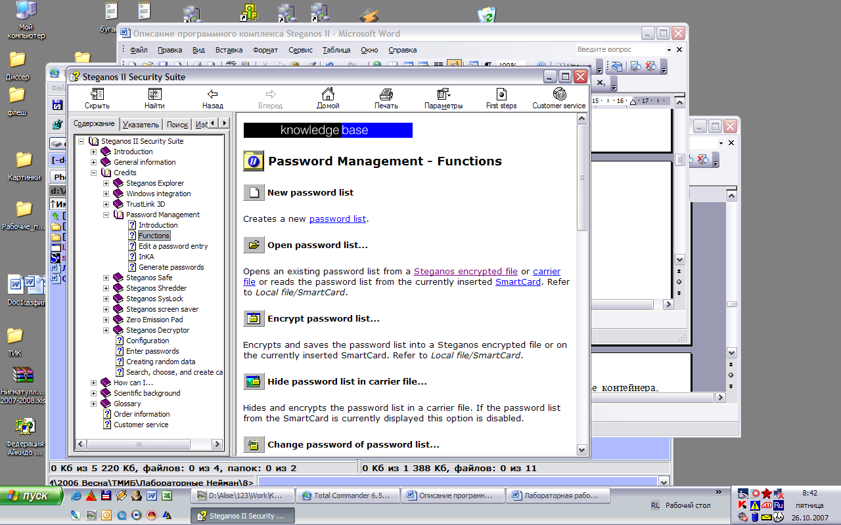Image resolution: width=841 pixels, height=525 pixels.
Task: Select the Картинки desktop folder
Action: tap(24, 166)
